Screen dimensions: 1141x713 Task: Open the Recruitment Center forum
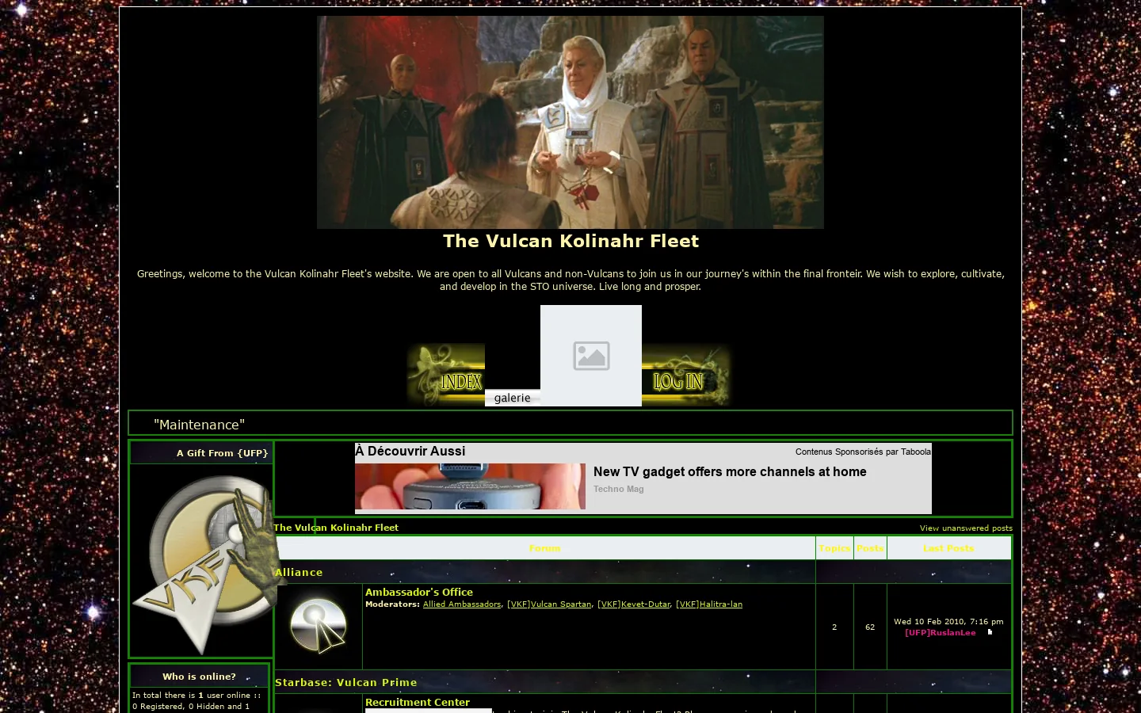[x=418, y=702]
